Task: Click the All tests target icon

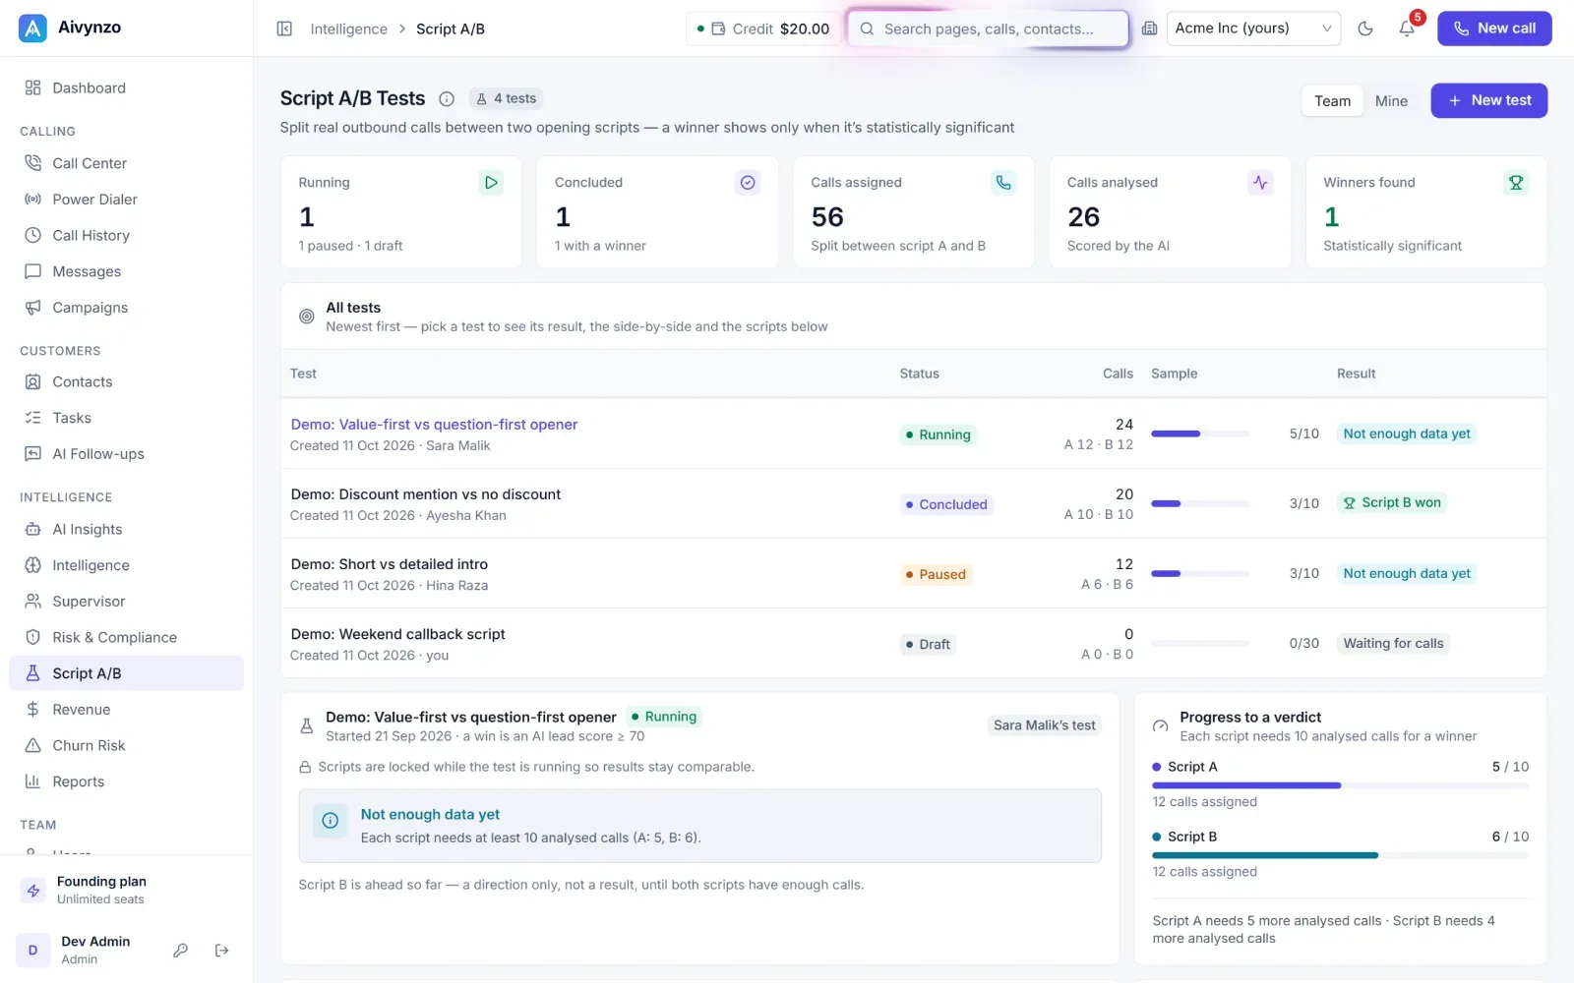Action: pyautogui.click(x=307, y=317)
